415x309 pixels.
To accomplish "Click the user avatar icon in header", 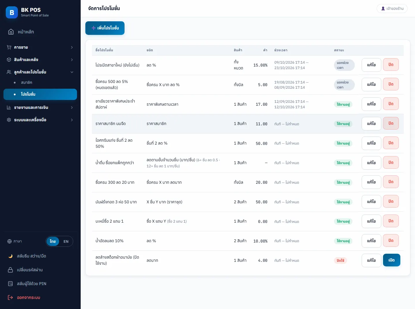I will pyautogui.click(x=383, y=9).
